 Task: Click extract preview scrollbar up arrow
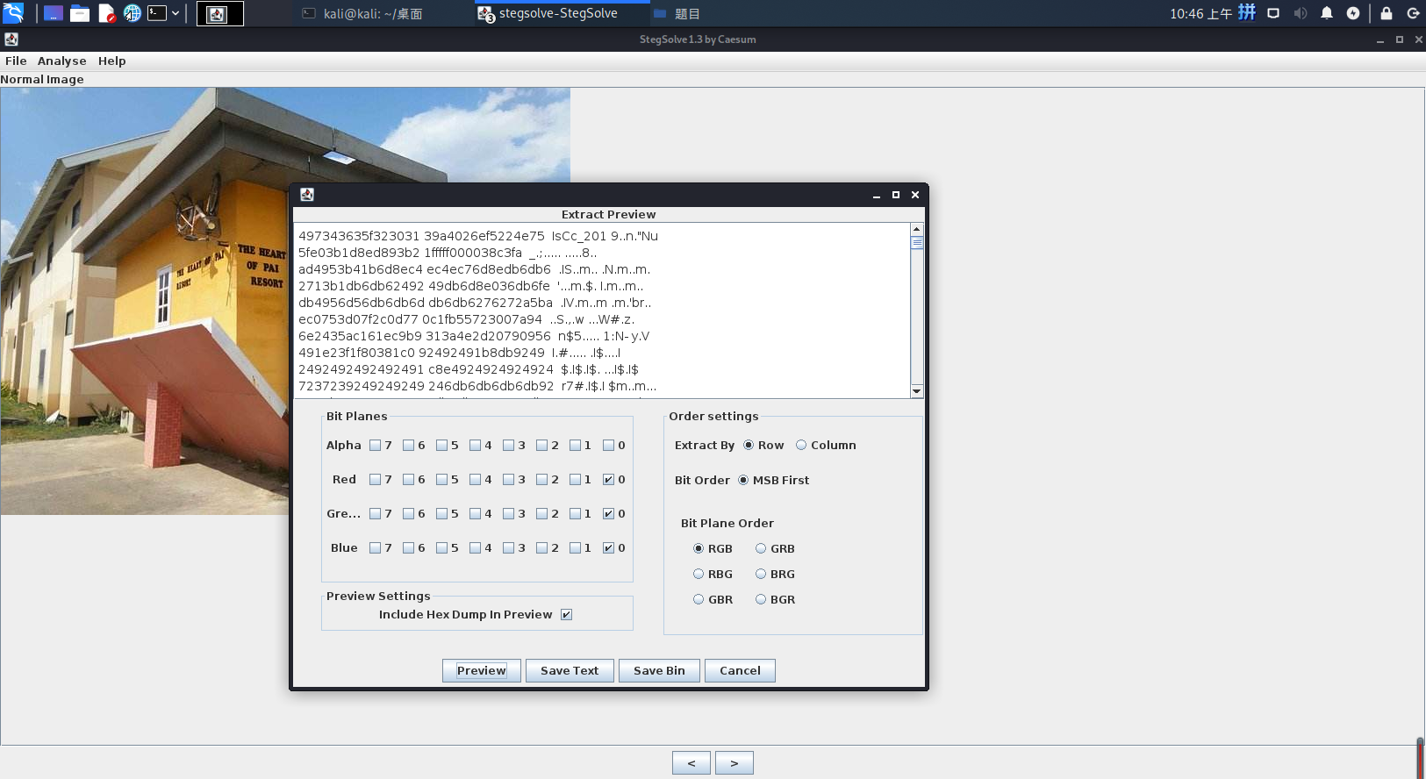coord(917,229)
